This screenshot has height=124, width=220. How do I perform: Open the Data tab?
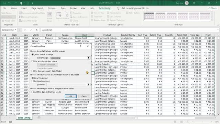pos(63,8)
